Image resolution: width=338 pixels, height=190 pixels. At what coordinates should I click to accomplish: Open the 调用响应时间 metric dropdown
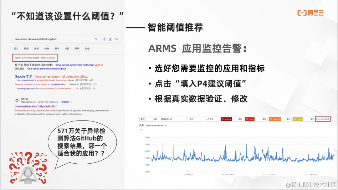(173, 119)
